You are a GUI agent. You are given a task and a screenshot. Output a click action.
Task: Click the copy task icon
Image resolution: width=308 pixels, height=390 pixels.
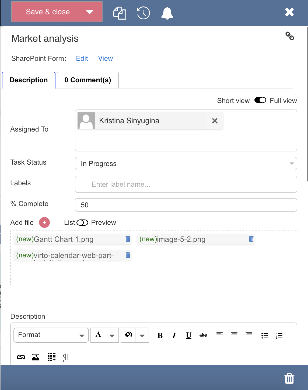click(x=120, y=13)
